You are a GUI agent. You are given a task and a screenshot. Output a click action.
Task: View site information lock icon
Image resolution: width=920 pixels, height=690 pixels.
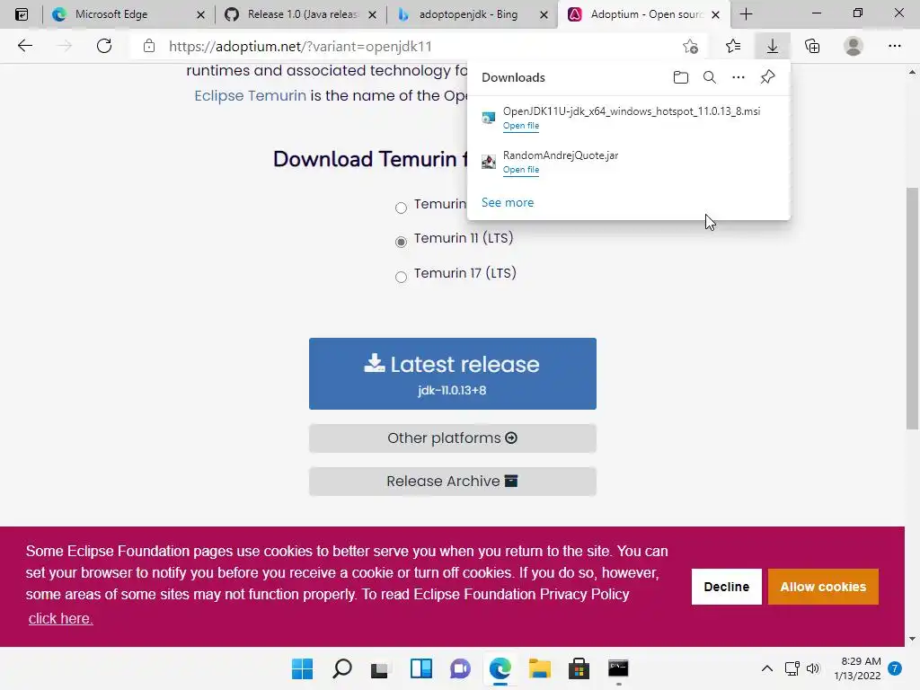tap(149, 46)
